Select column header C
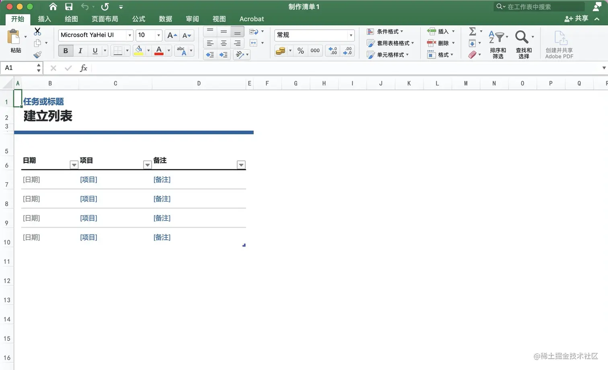608x370 pixels. 115,84
